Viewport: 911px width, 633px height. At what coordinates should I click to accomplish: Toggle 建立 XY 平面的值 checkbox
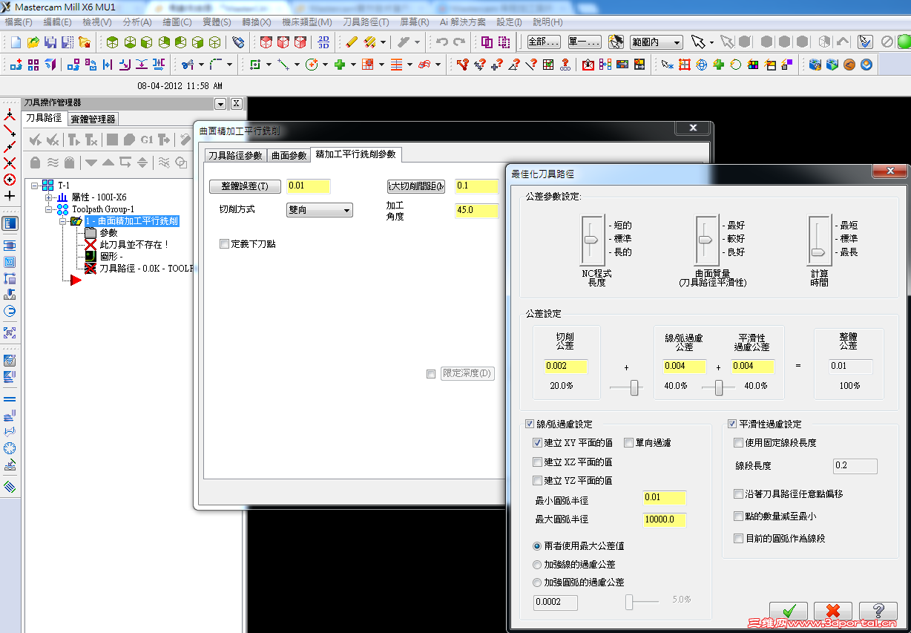[x=538, y=443]
